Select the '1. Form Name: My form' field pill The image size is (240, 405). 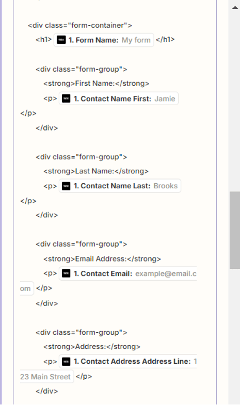point(104,40)
